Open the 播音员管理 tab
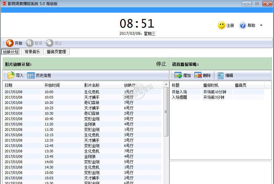 coord(57,52)
